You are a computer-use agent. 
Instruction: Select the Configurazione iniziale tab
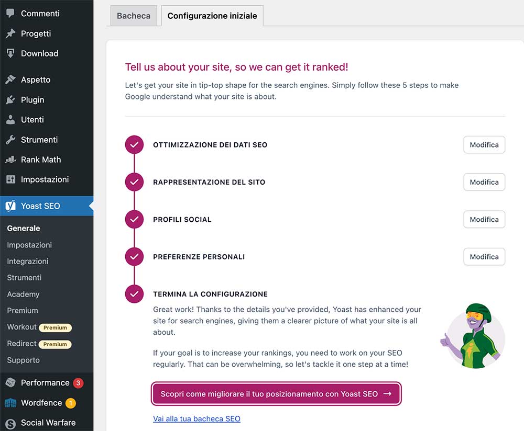(x=212, y=16)
